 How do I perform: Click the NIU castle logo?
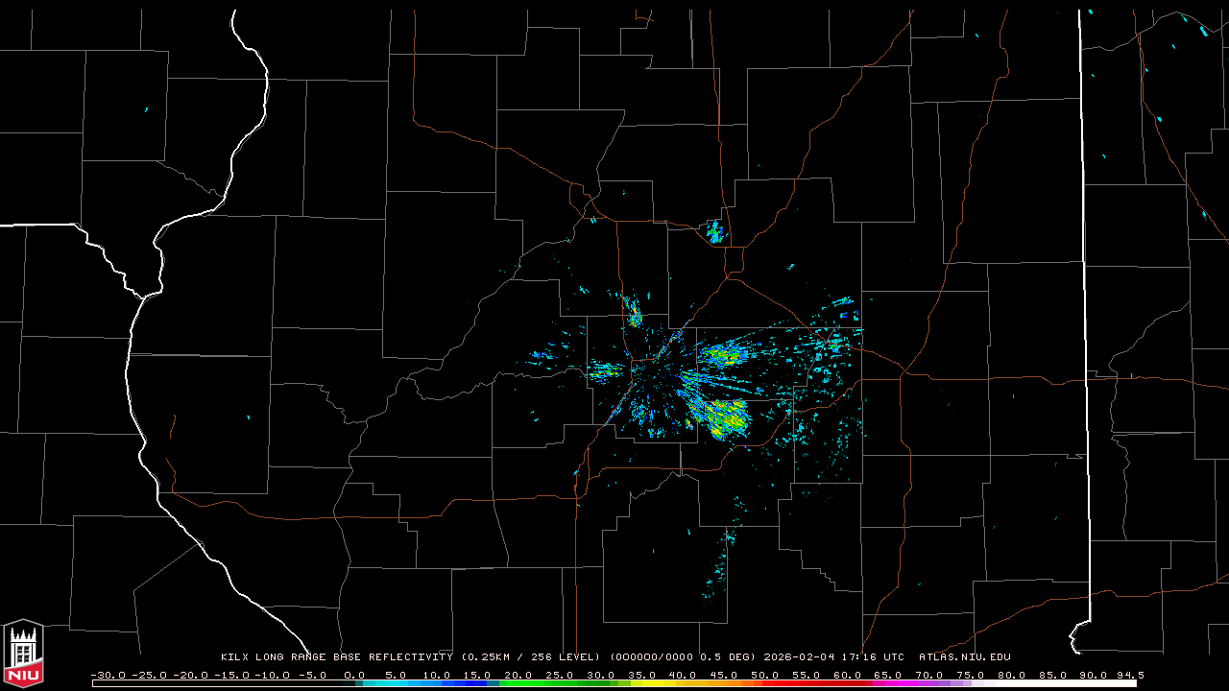(x=23, y=654)
